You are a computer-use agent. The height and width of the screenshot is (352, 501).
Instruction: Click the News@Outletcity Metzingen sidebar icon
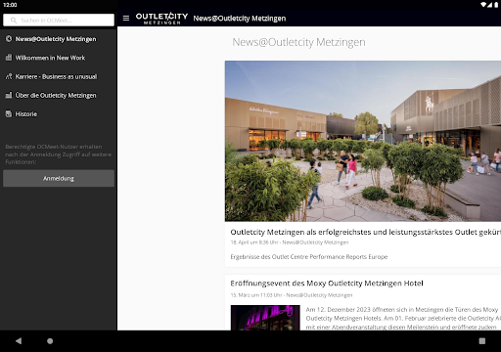point(9,39)
